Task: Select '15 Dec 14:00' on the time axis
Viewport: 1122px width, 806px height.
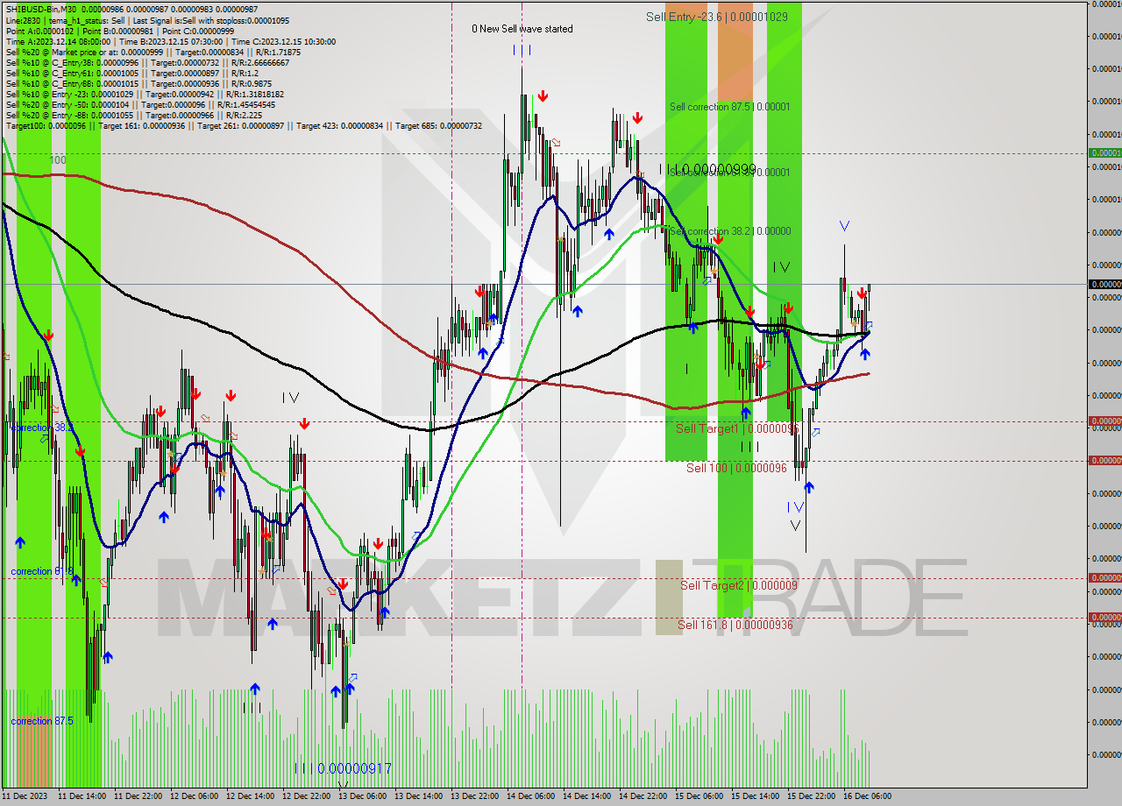Action: 755,796
